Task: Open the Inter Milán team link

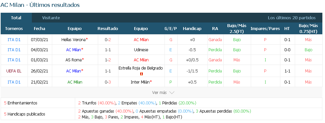Action: (x=140, y=82)
